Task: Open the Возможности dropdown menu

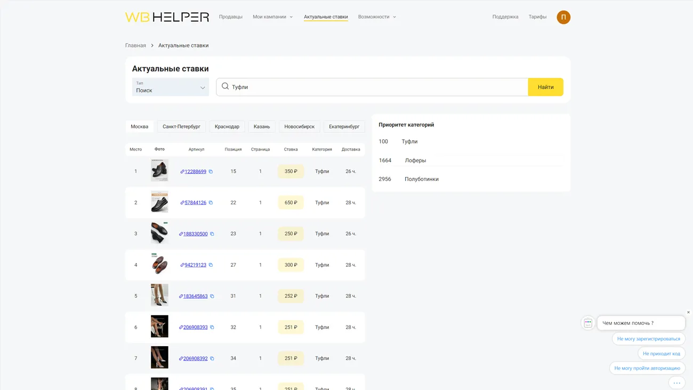Action: pos(377,17)
